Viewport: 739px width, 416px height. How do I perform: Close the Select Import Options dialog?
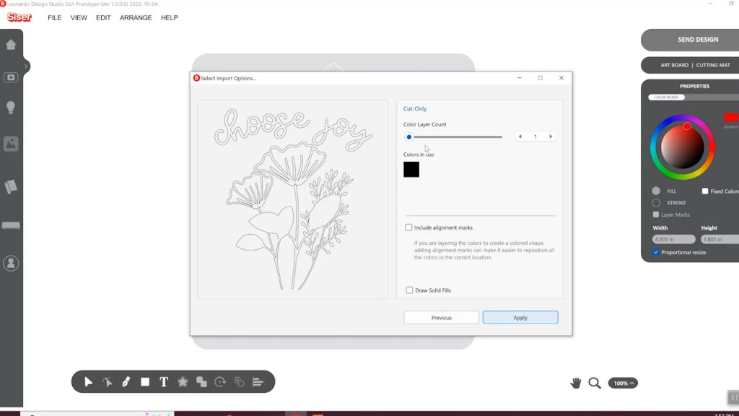pos(561,78)
